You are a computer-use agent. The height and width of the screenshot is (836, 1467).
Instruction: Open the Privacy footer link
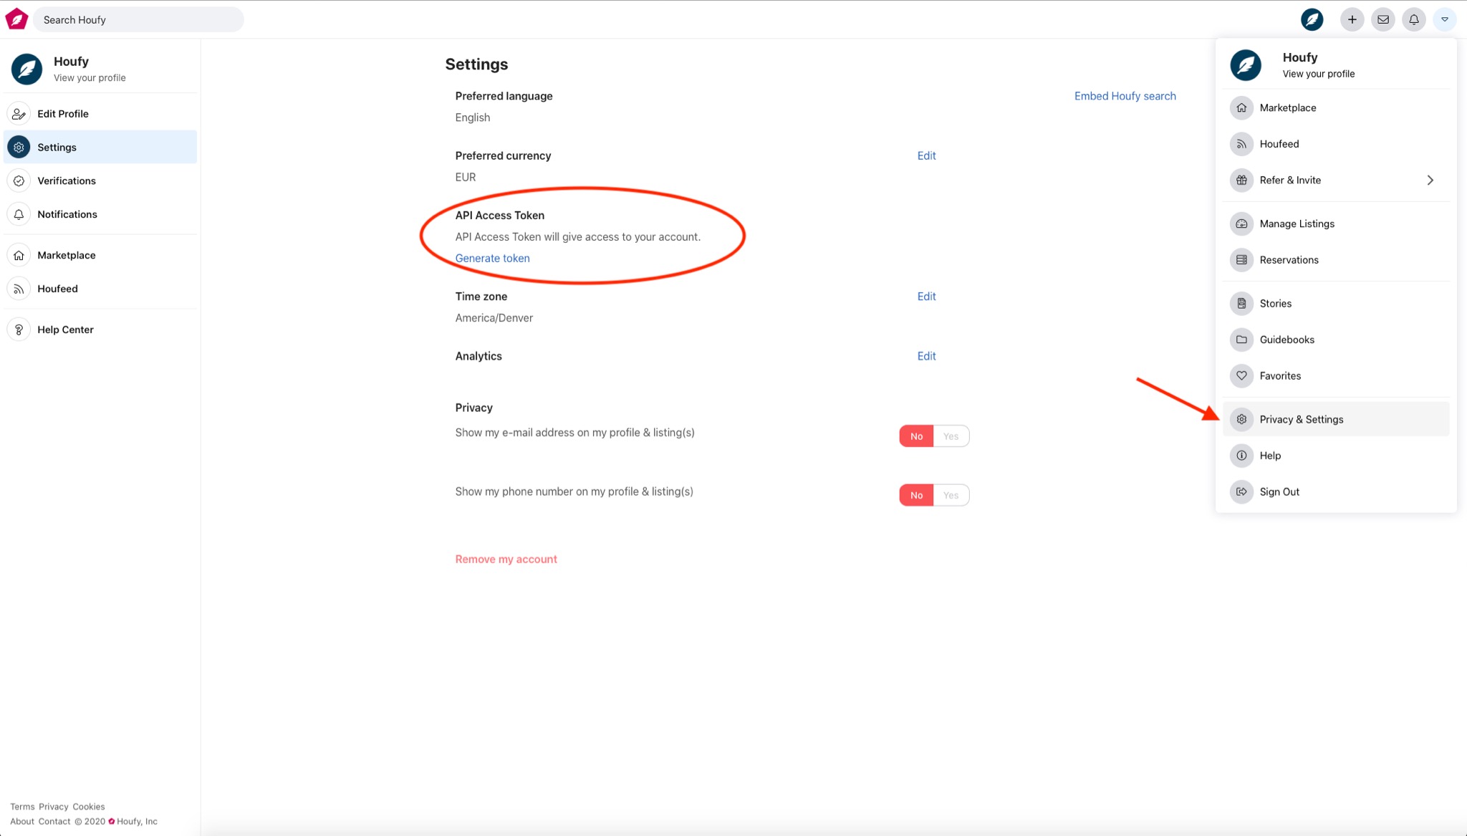pos(54,807)
